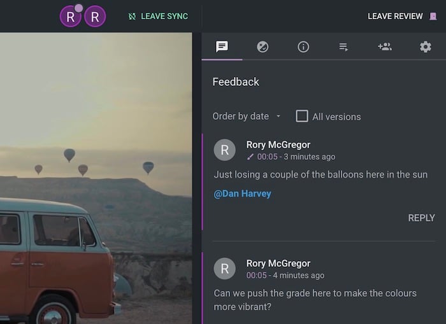Open the Feedback comments tab
This screenshot has width=446, height=324.
coord(222,46)
